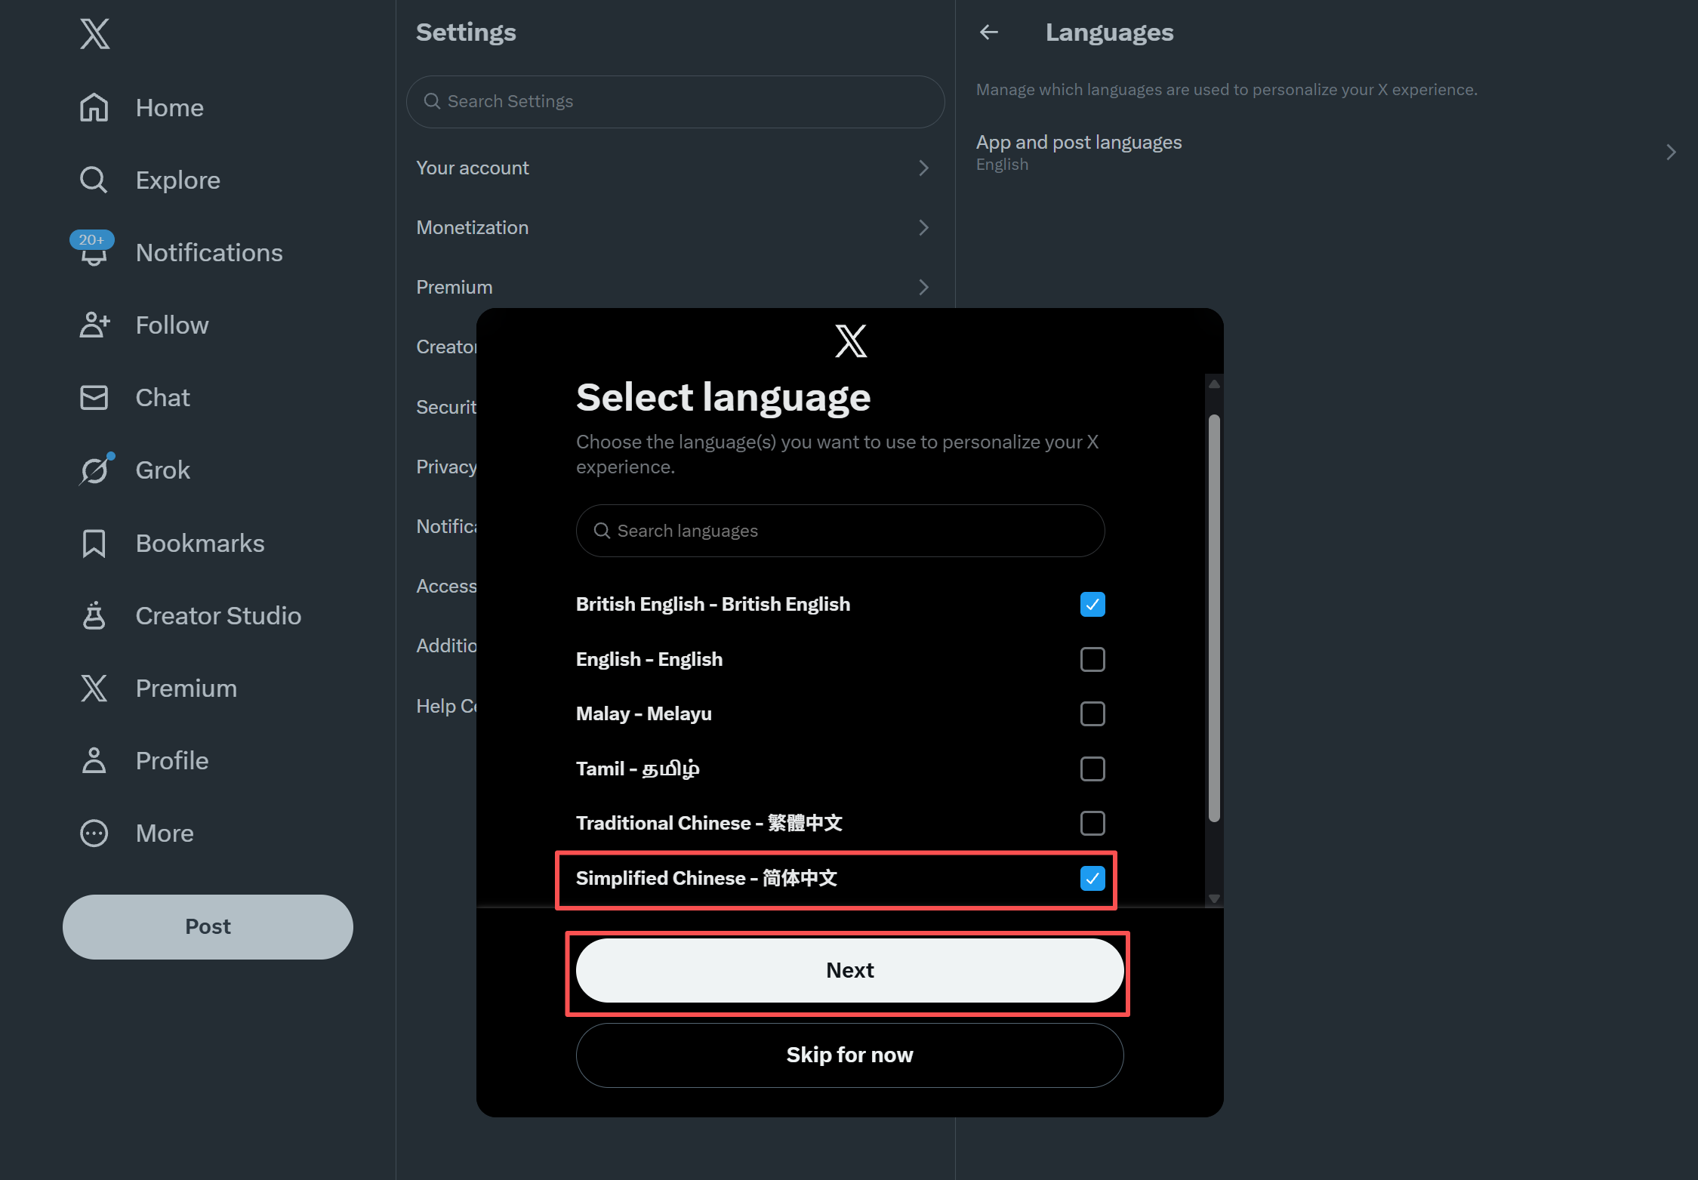Screen dimensions: 1698x1180
Task: Select the Traditional Chinese checkbox
Action: [x=1092, y=823]
